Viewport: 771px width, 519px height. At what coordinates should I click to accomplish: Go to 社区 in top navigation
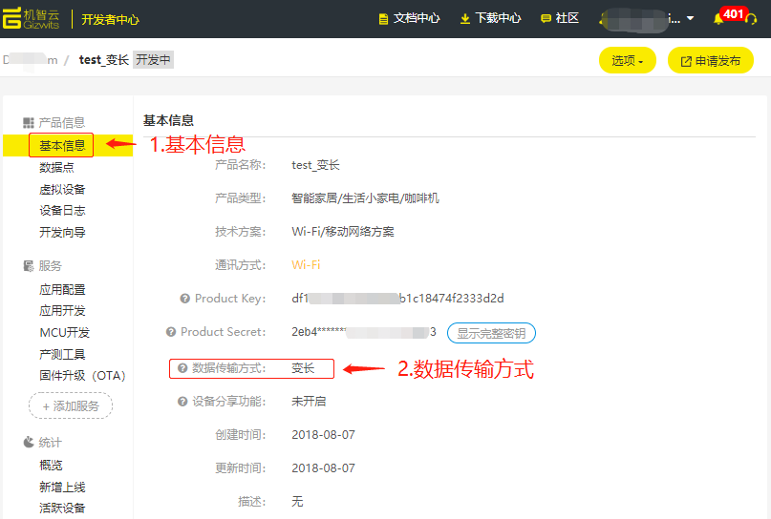coord(560,18)
